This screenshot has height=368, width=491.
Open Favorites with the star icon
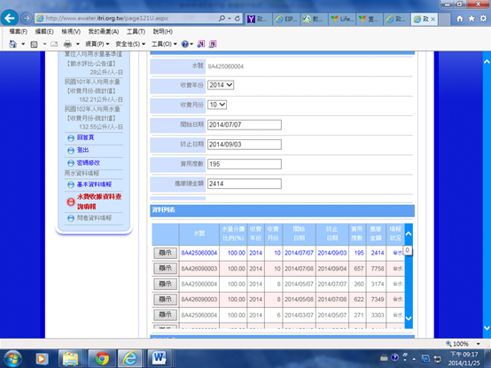pos(472,19)
